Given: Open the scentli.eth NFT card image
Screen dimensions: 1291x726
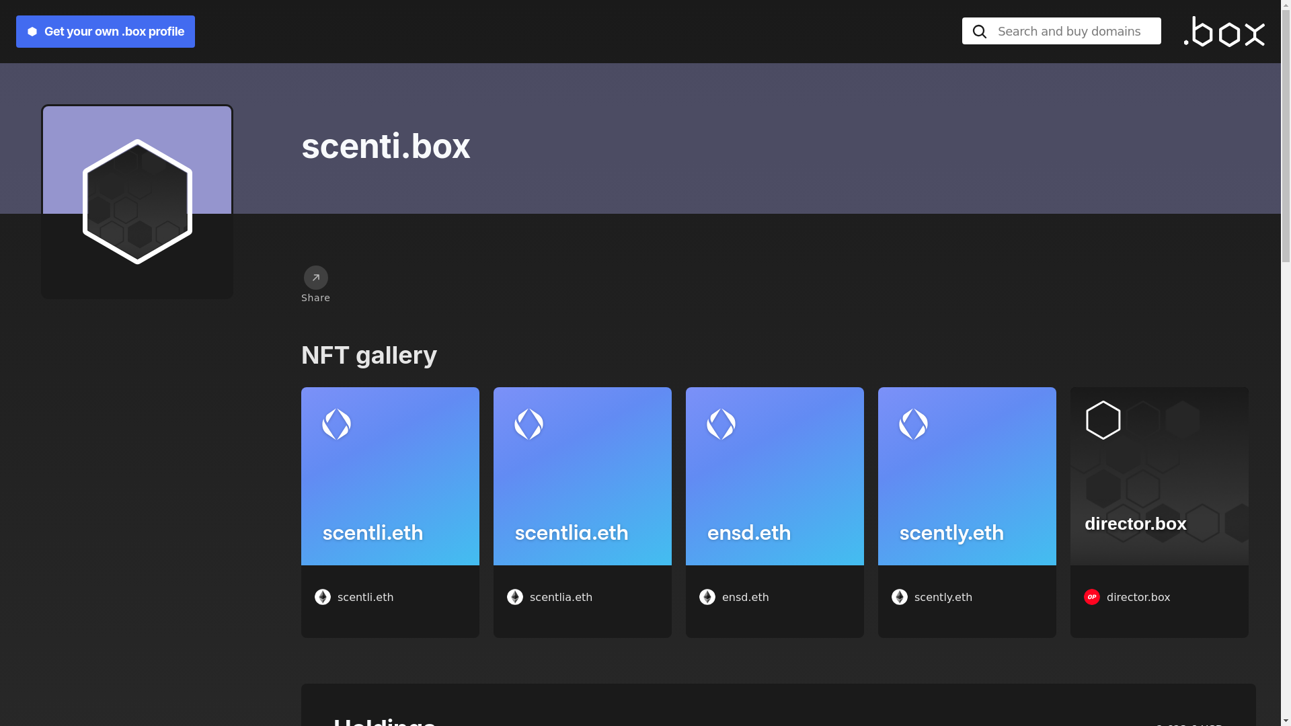Looking at the screenshot, I should click(x=390, y=476).
